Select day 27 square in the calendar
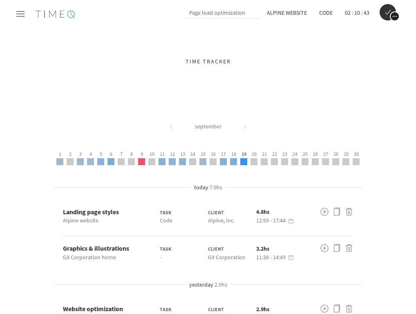 tap(326, 161)
